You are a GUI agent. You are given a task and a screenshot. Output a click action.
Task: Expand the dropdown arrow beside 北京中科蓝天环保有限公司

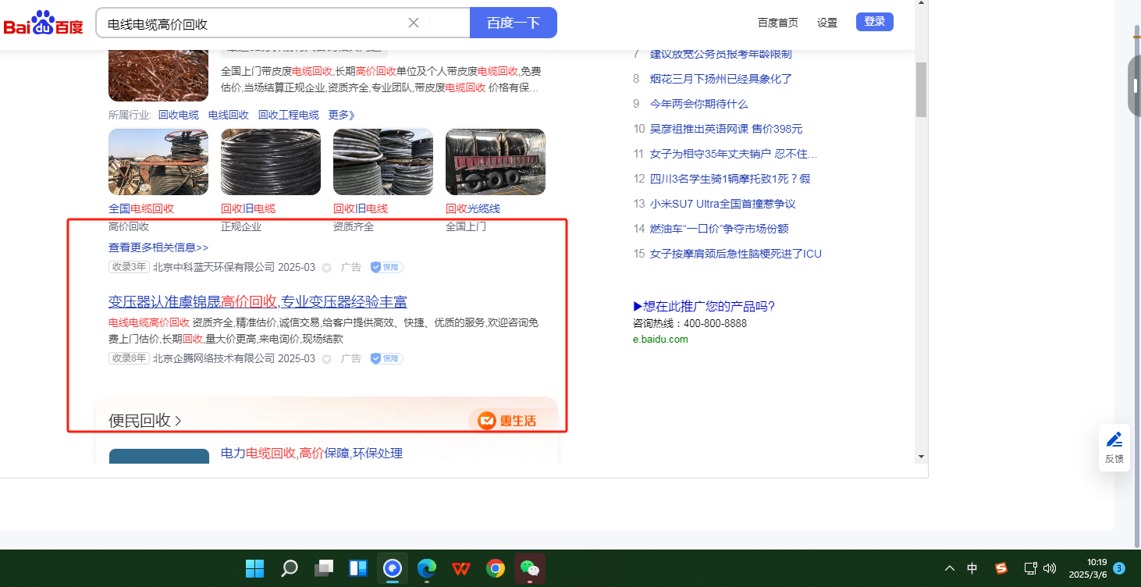[x=327, y=268]
